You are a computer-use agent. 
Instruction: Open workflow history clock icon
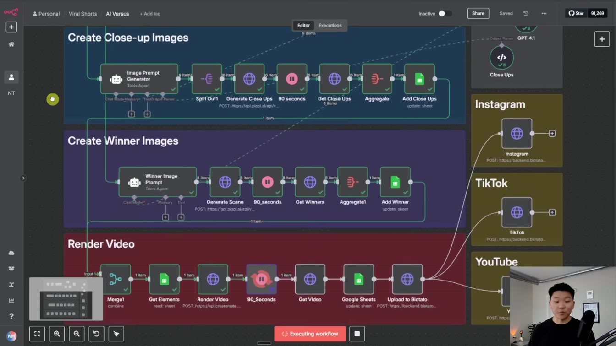[526, 14]
